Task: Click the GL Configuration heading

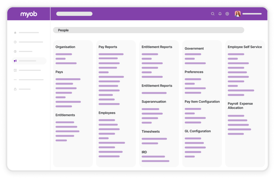Action: [197, 131]
